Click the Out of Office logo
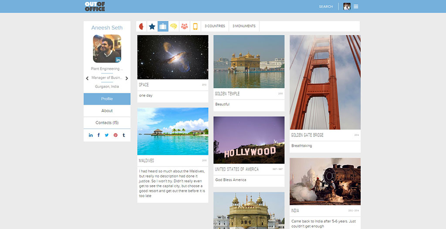Viewport: 446px width, 229px height. pos(95,6)
